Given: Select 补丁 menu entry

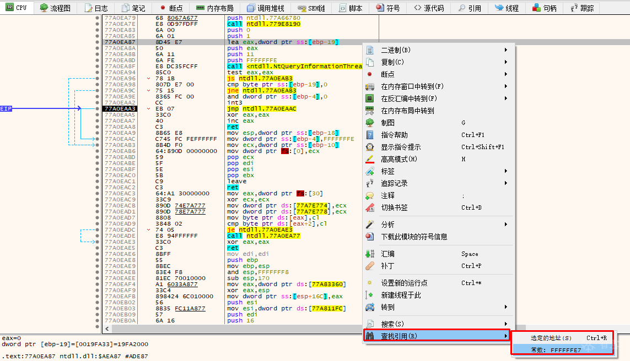Looking at the screenshot, I should click(x=439, y=266).
